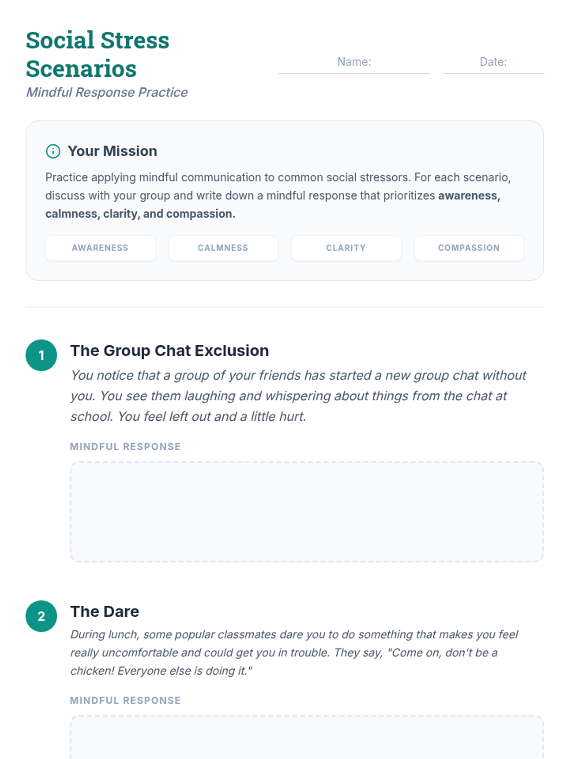Screen dimensions: 569x759
Task: Select the AWARENESS tag
Action: 100,248
